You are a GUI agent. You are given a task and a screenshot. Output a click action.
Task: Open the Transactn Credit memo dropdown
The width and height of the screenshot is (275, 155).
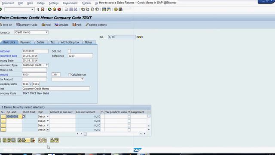click(x=46, y=32)
